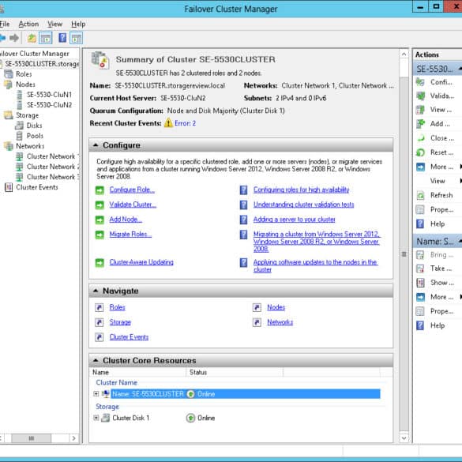Open Migrating a cluster from Windows Server link
This screenshot has width=462, height=462.
(x=317, y=242)
